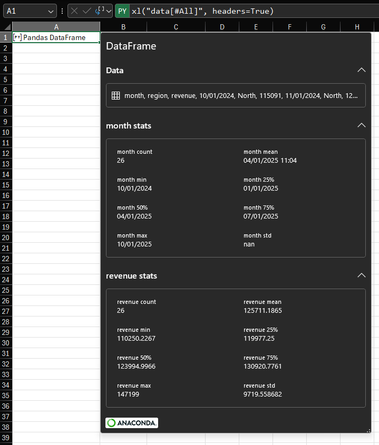Click the table icon in the Data preview
The image size is (379, 445).
(116, 96)
